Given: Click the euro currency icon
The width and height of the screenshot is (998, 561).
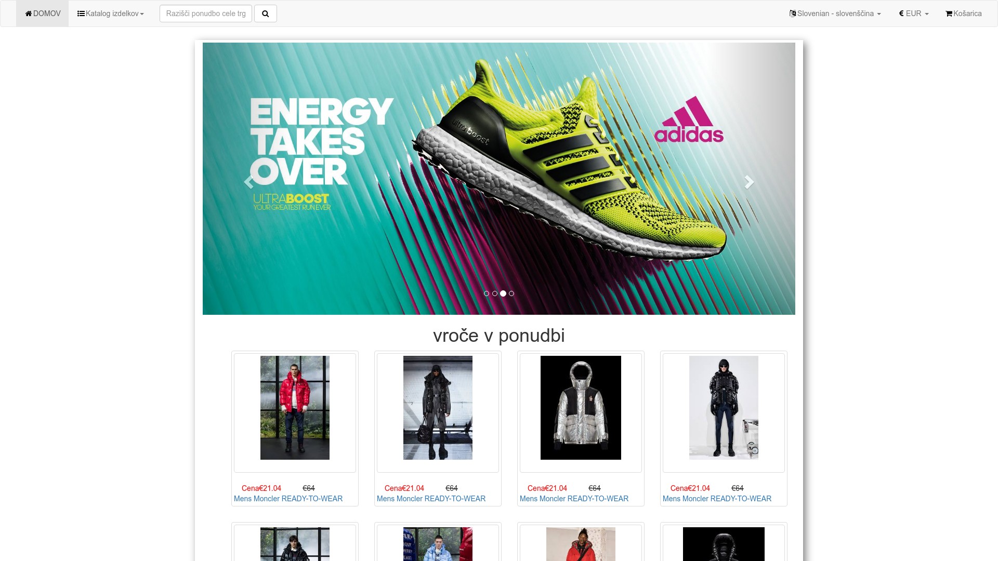Looking at the screenshot, I should [x=901, y=14].
